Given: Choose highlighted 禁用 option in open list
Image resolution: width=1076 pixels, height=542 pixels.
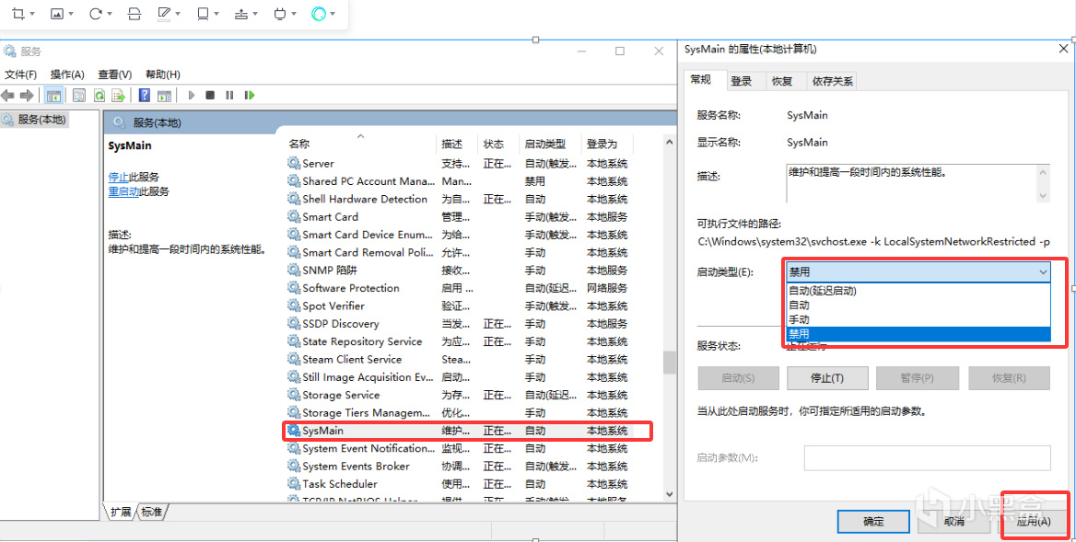Looking at the screenshot, I should 918,334.
